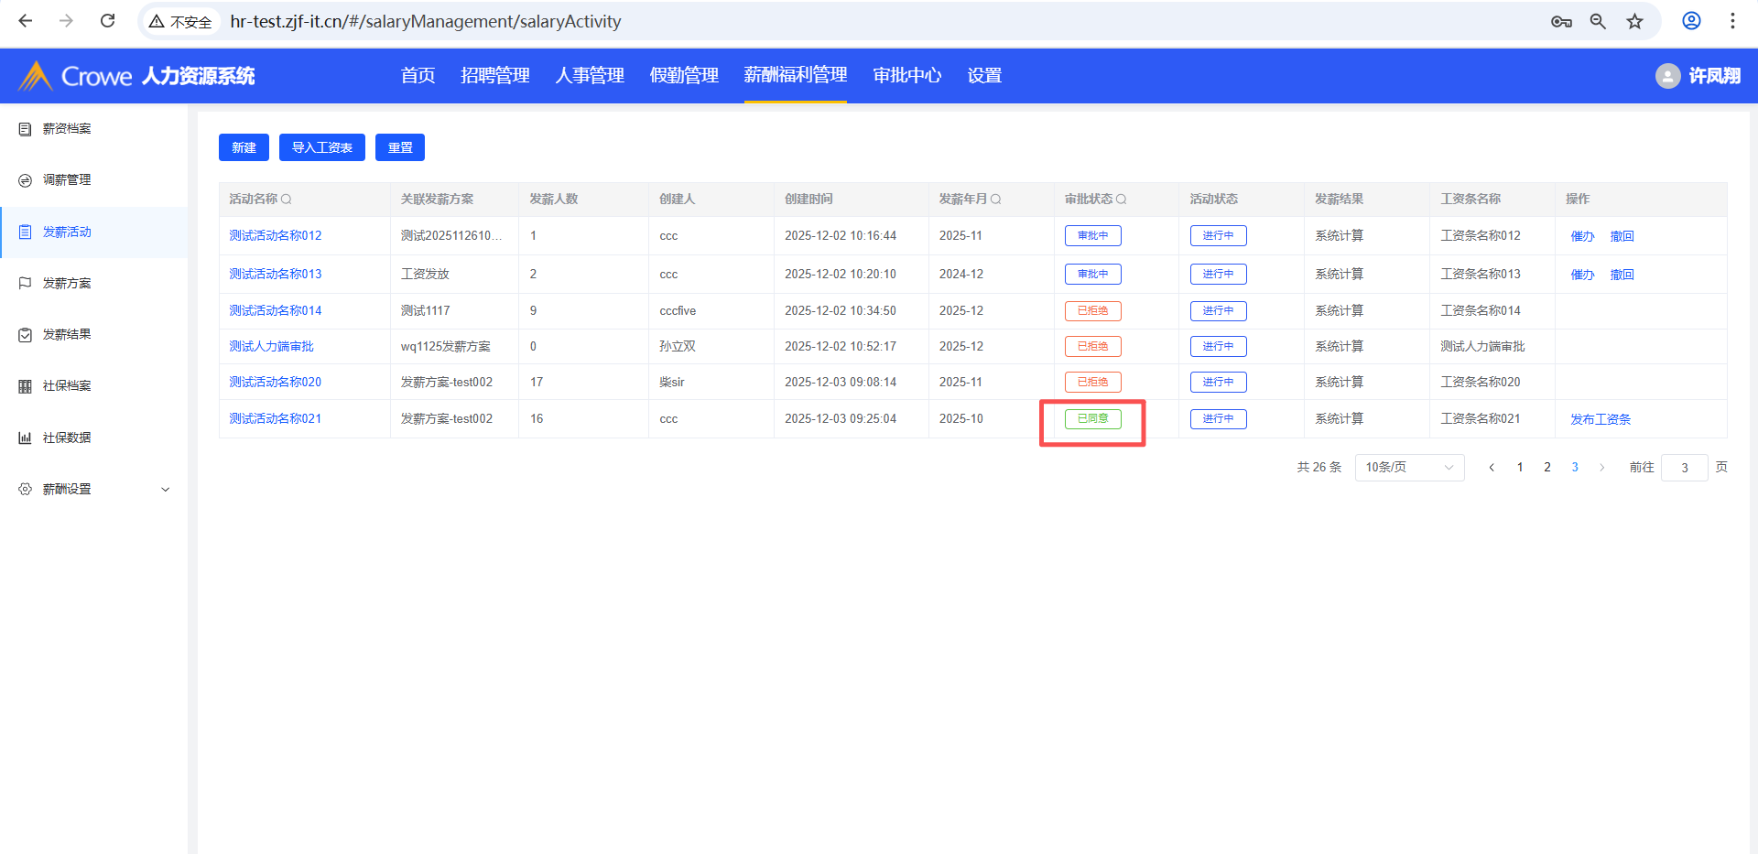Switch to the 审批中心 top menu
Screen dimensions: 1758x854
click(906, 75)
